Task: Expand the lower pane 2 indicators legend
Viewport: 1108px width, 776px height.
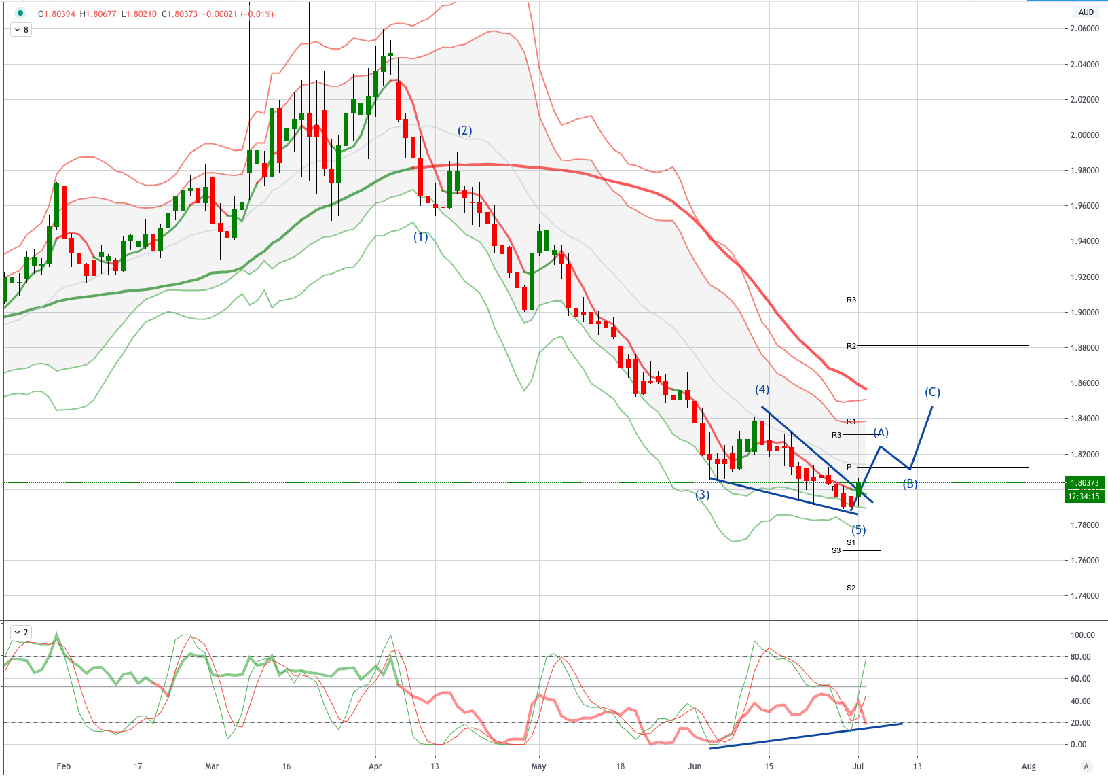Action: click(21, 632)
